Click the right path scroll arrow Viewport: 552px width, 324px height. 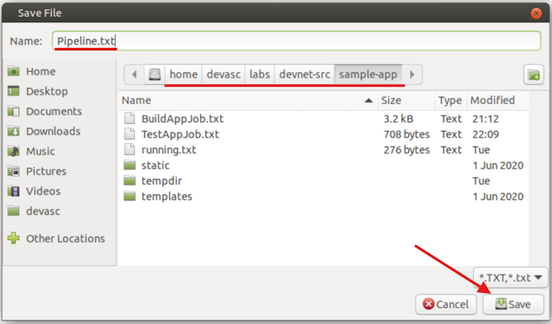[x=412, y=74]
